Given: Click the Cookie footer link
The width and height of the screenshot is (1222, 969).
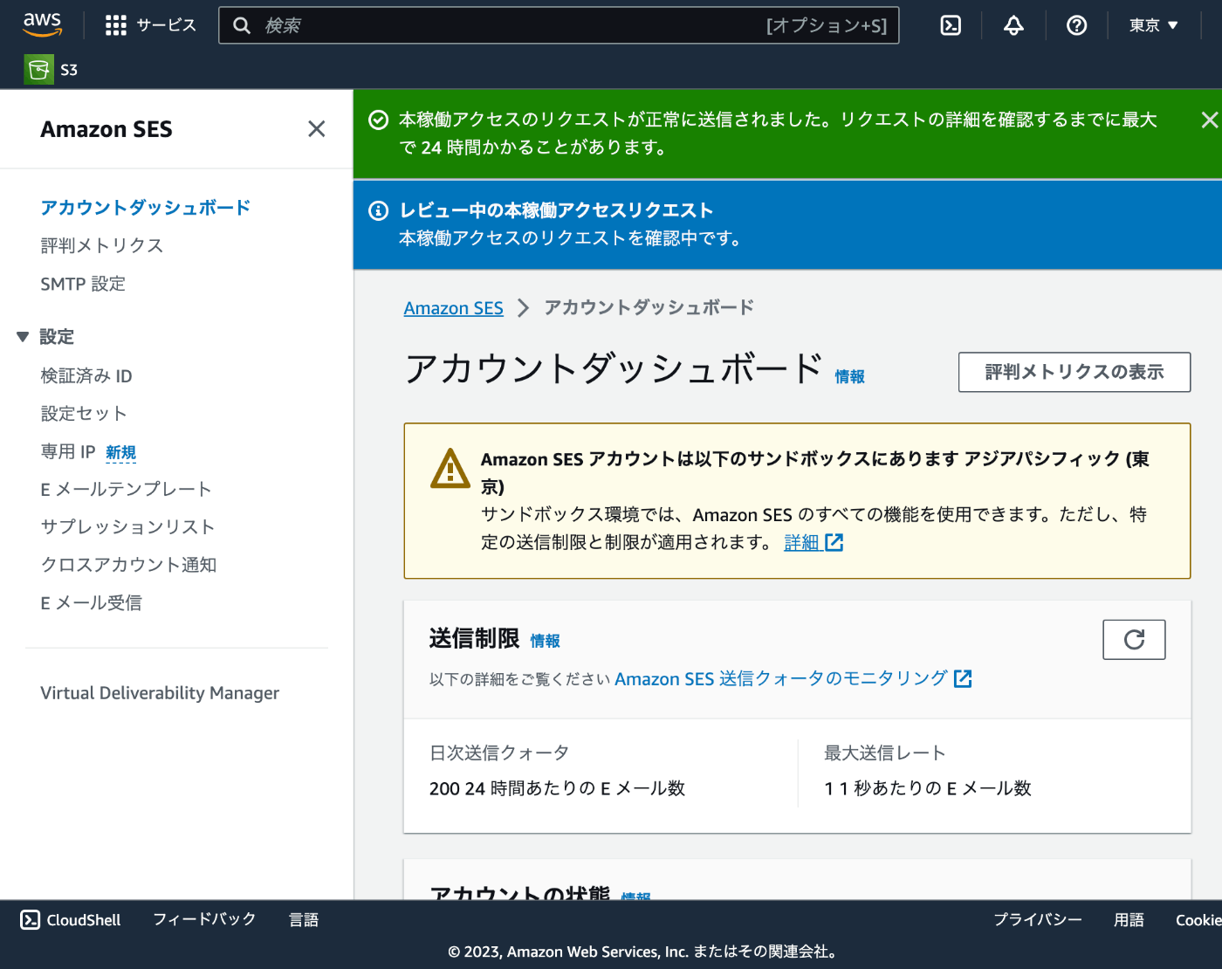Looking at the screenshot, I should [x=1198, y=919].
